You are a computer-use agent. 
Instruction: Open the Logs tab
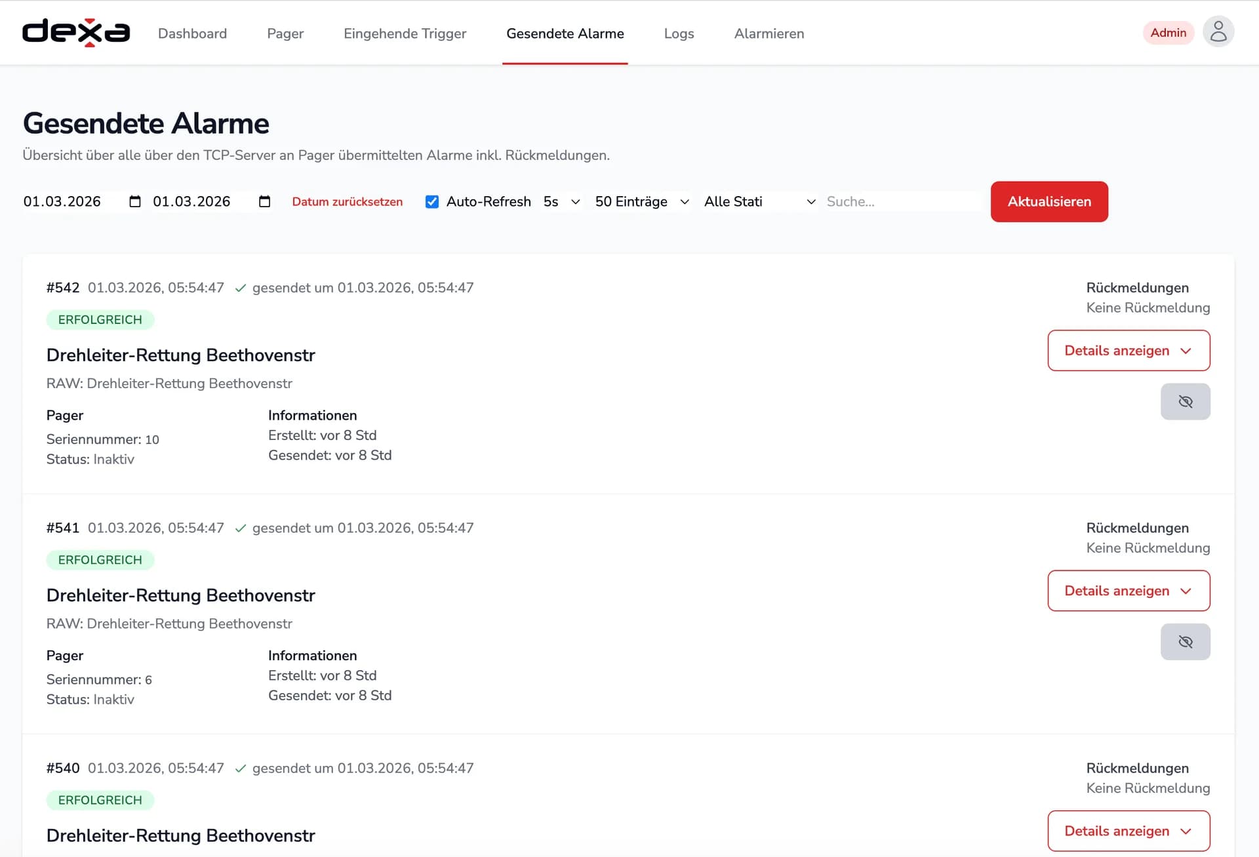(x=679, y=33)
